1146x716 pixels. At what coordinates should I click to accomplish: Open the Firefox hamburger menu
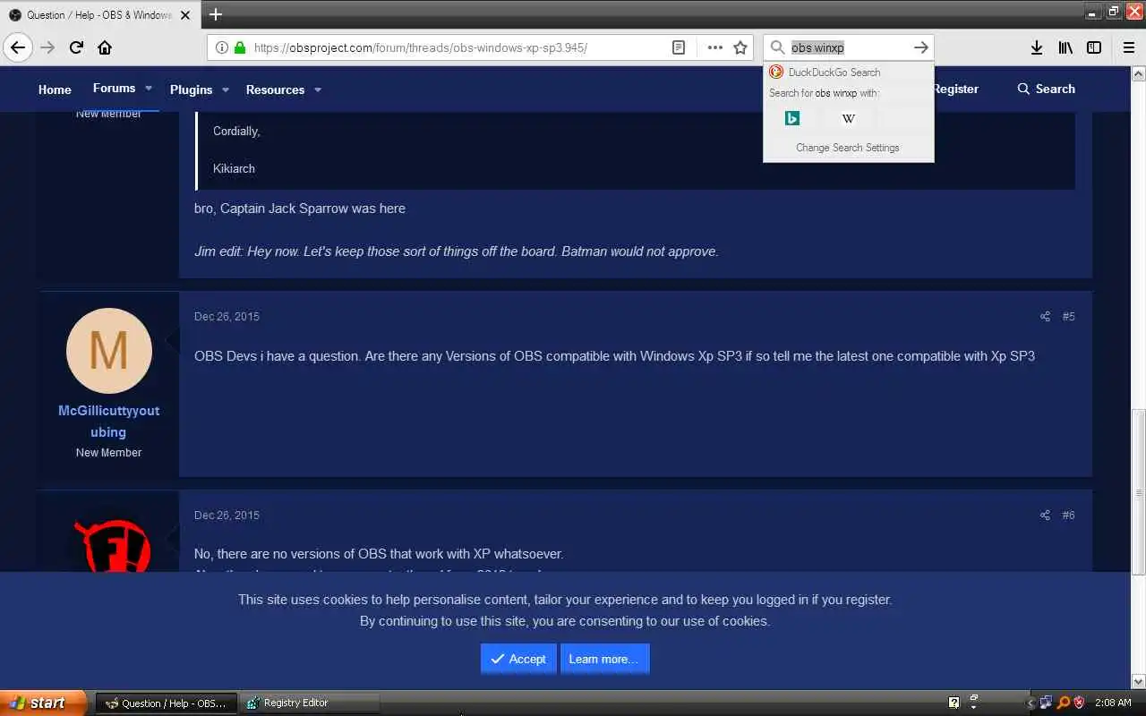[1128, 47]
